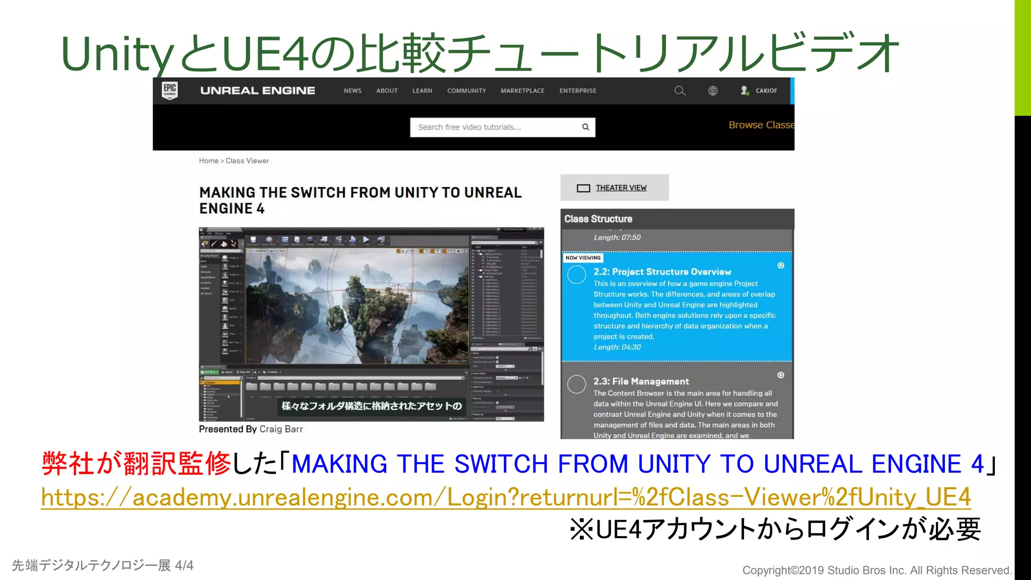Click the user avatar icon beside CAKIOF
This screenshot has width=1031, height=580.
click(745, 91)
